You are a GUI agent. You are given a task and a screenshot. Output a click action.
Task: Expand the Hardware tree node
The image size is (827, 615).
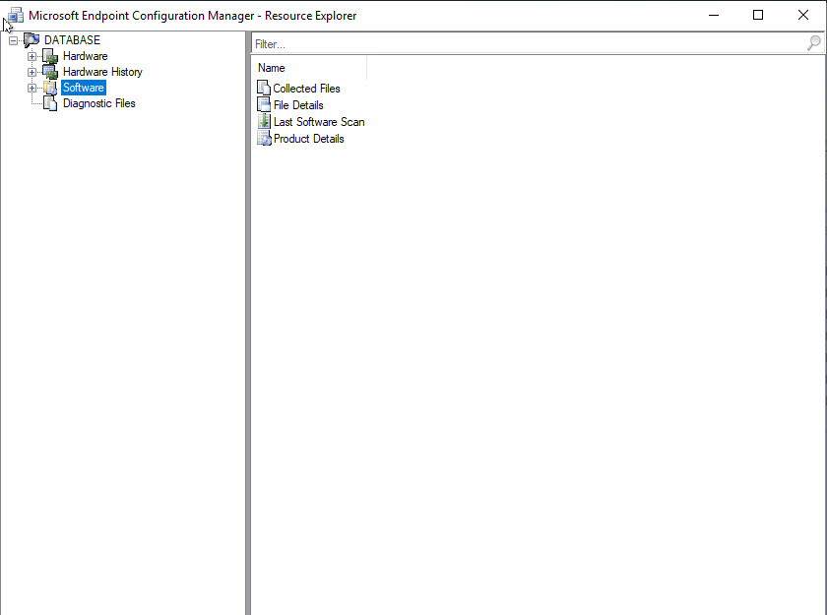(32, 57)
